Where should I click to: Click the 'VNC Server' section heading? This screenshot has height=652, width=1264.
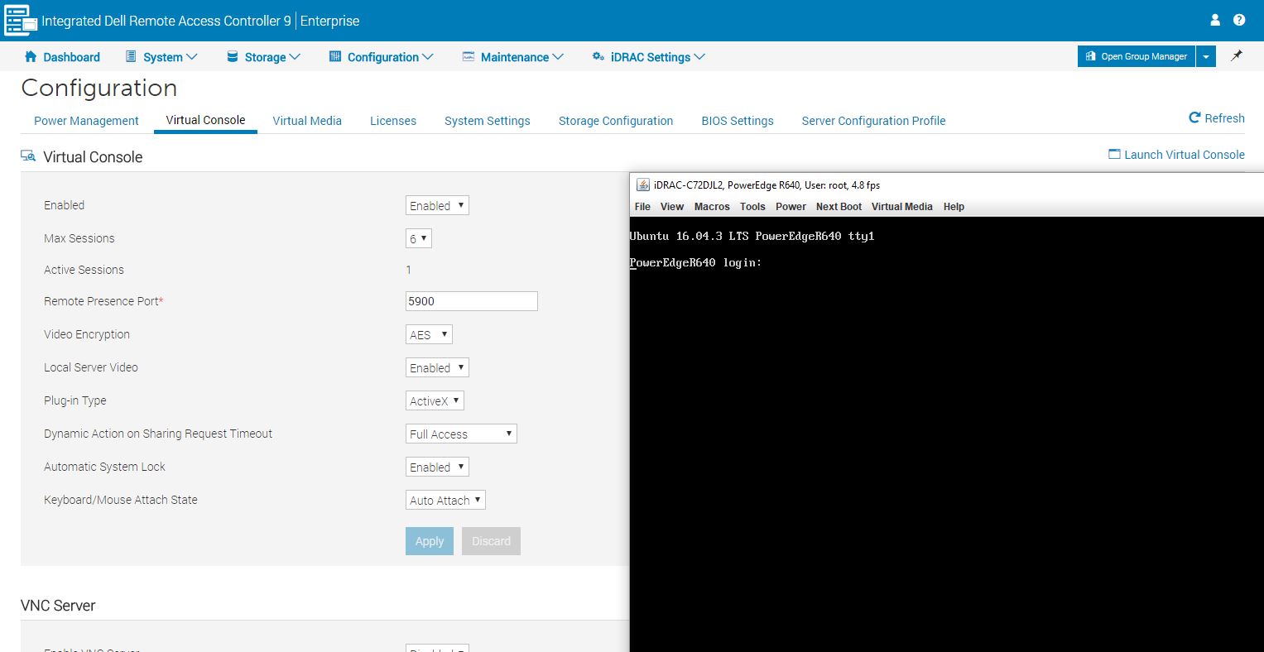click(x=58, y=606)
